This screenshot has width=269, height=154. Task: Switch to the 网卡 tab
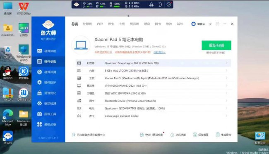pyautogui.click(x=158, y=24)
